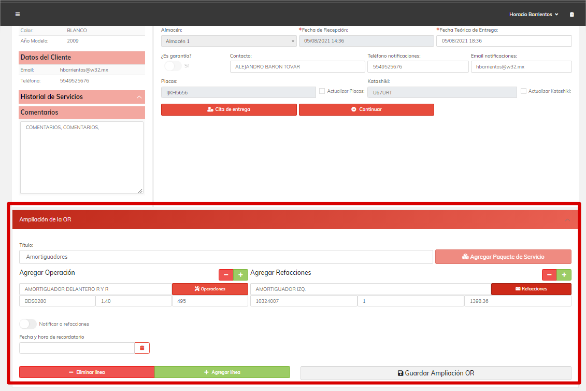Image resolution: width=586 pixels, height=391 pixels.
Task: Click minus icon beside Agregar Operación
Action: pyautogui.click(x=226, y=275)
